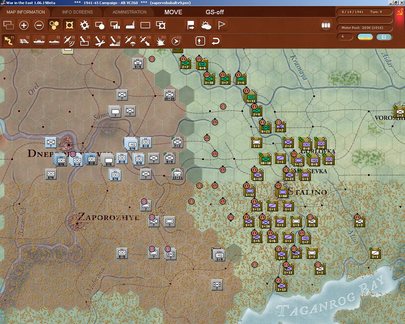Click the boxed up-arrow icon
The height and width of the screenshot is (324, 405).
click(x=200, y=41)
